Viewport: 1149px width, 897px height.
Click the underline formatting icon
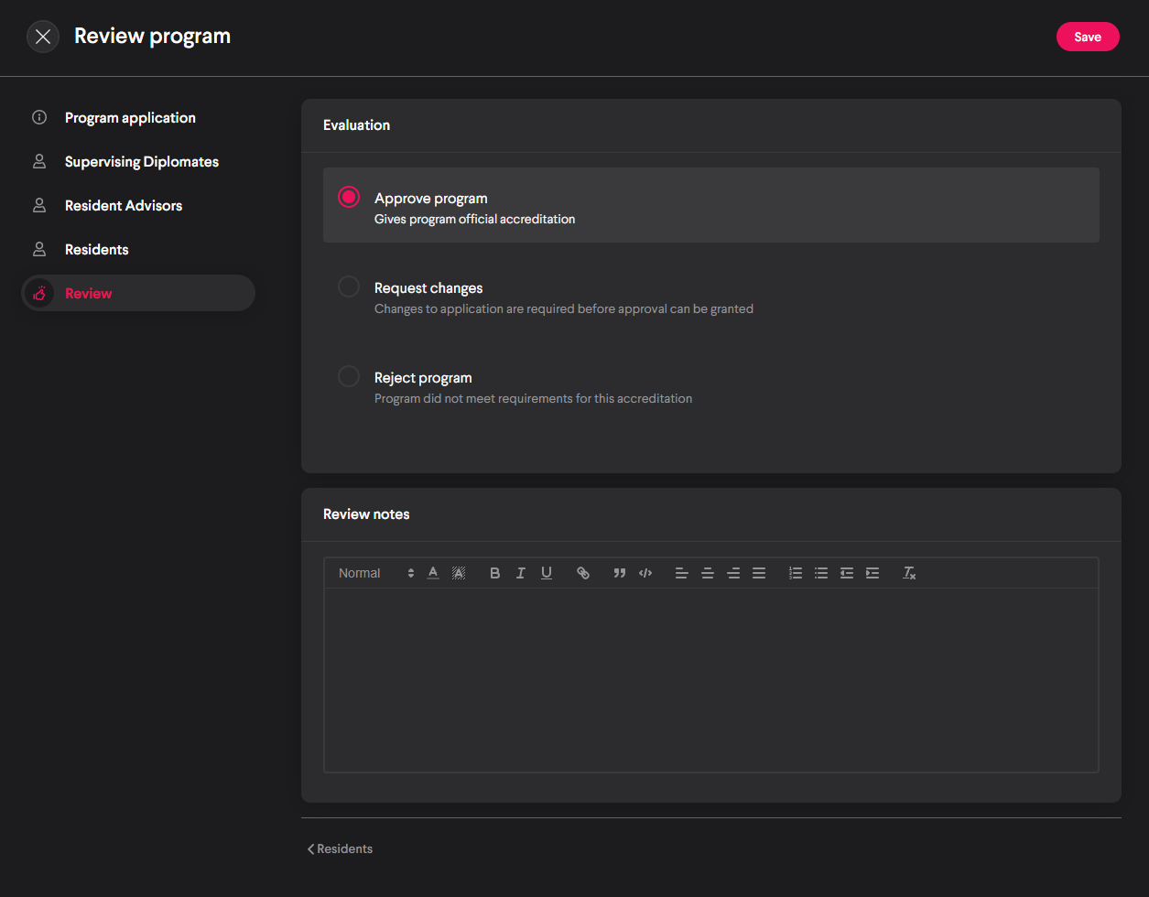(547, 573)
